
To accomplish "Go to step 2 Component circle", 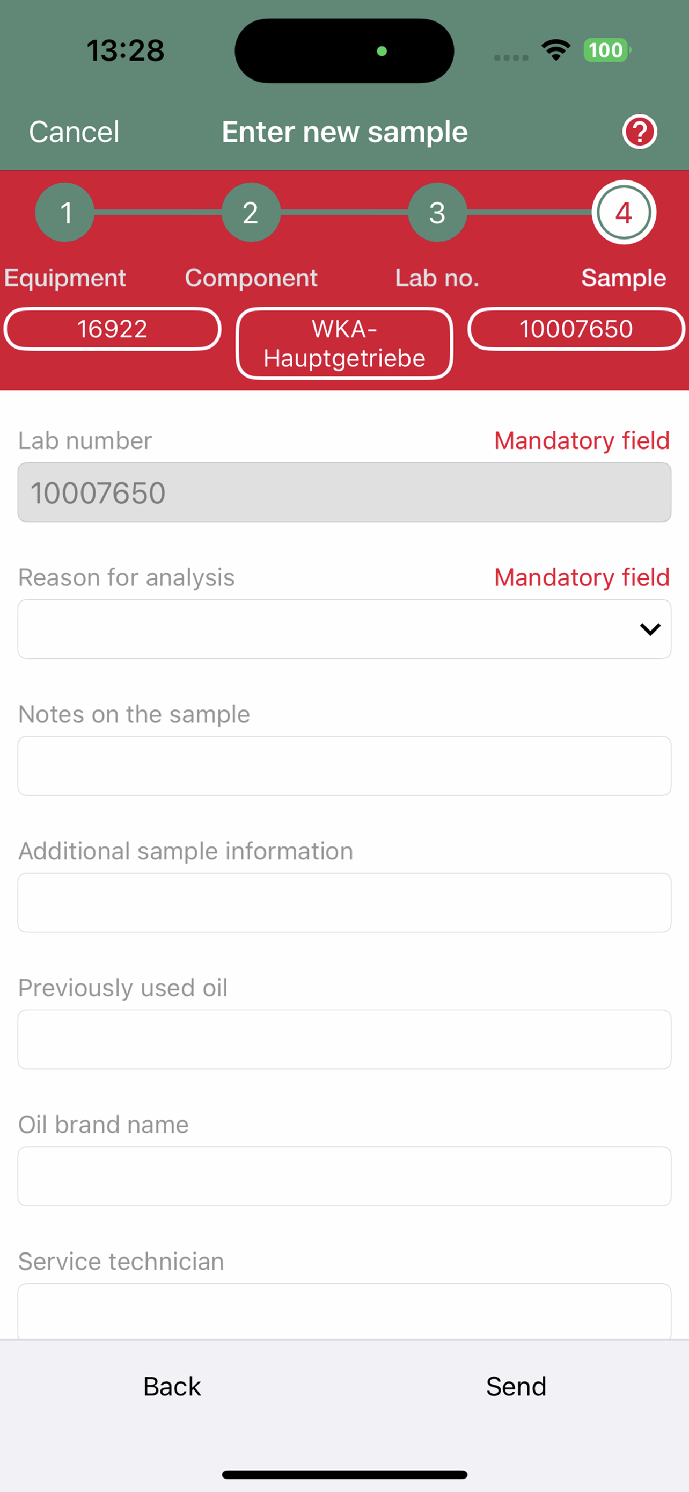I will pos(251,213).
